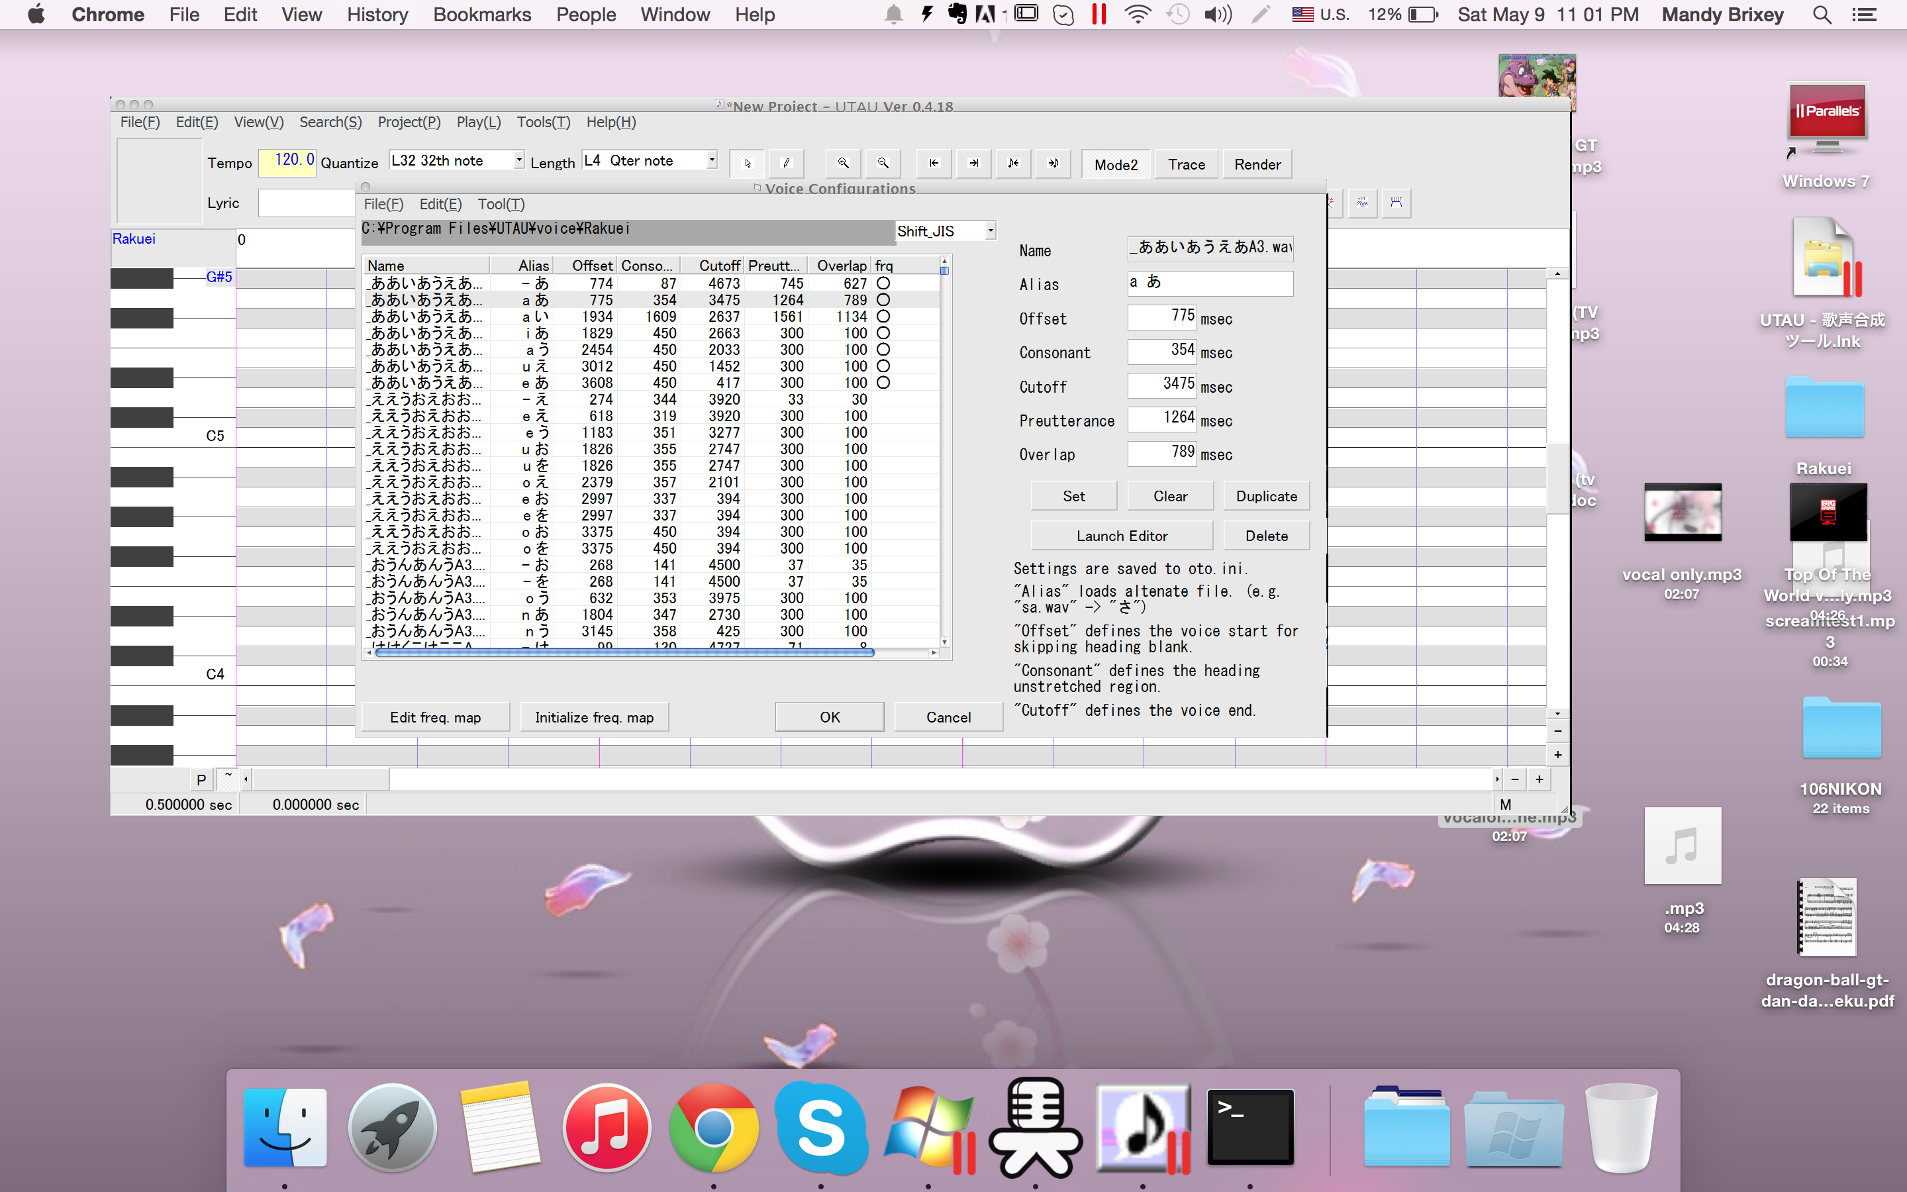1907x1192 pixels.
Task: Open Spotlight search in menu bar
Action: point(1821,14)
